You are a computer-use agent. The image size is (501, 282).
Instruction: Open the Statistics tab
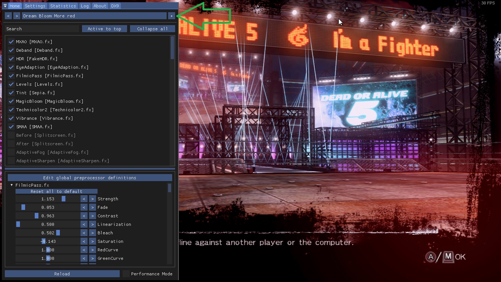(x=63, y=6)
